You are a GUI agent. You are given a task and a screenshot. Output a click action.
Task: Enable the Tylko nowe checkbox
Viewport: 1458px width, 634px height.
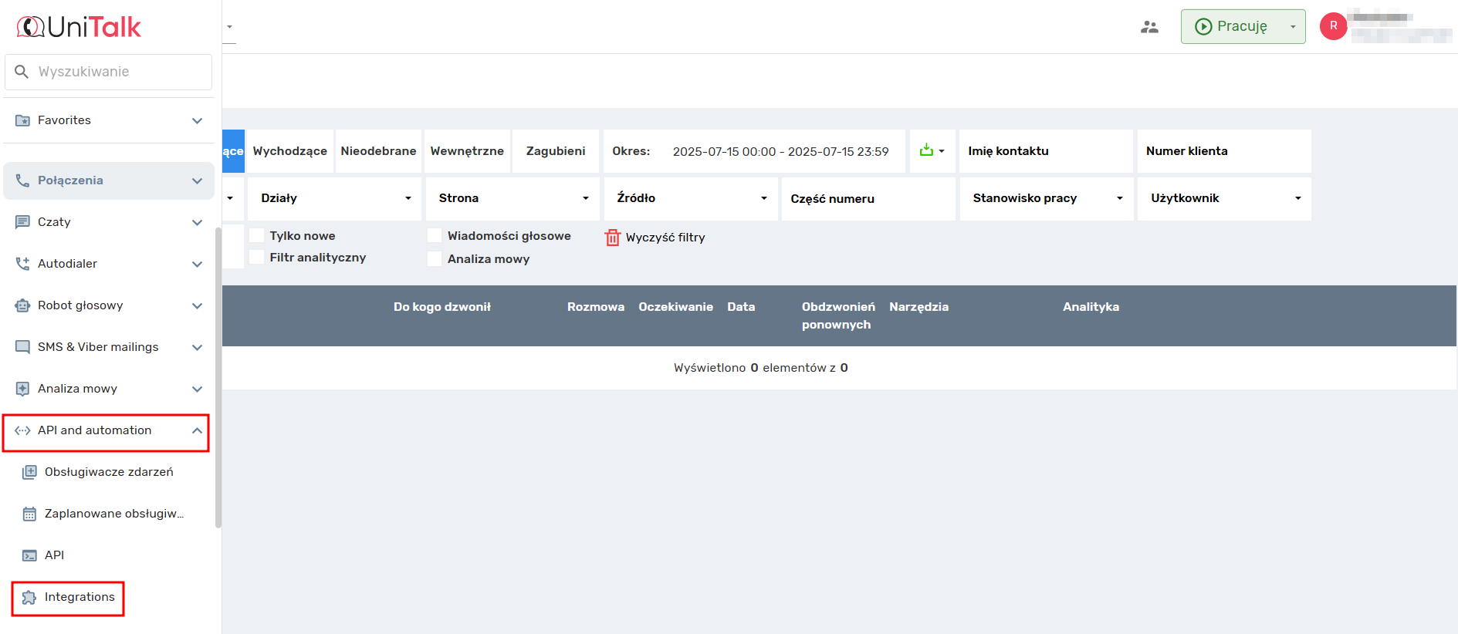[x=257, y=235]
